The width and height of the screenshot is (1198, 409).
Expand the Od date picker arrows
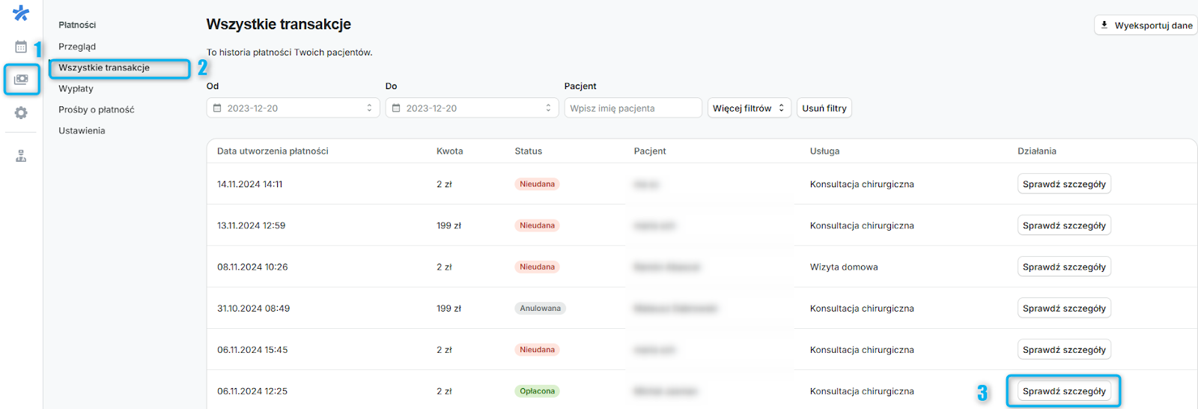[x=369, y=108]
